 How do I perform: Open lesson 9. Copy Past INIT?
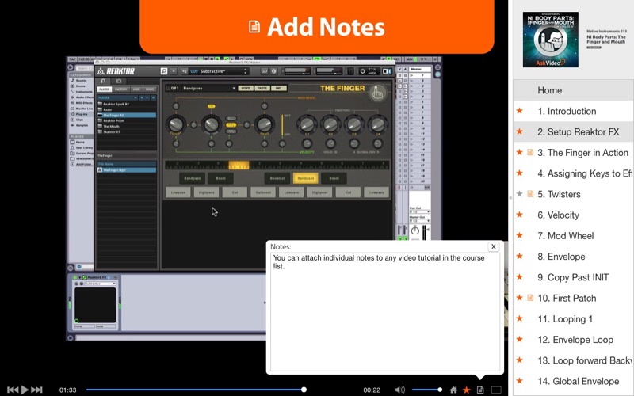[573, 277]
